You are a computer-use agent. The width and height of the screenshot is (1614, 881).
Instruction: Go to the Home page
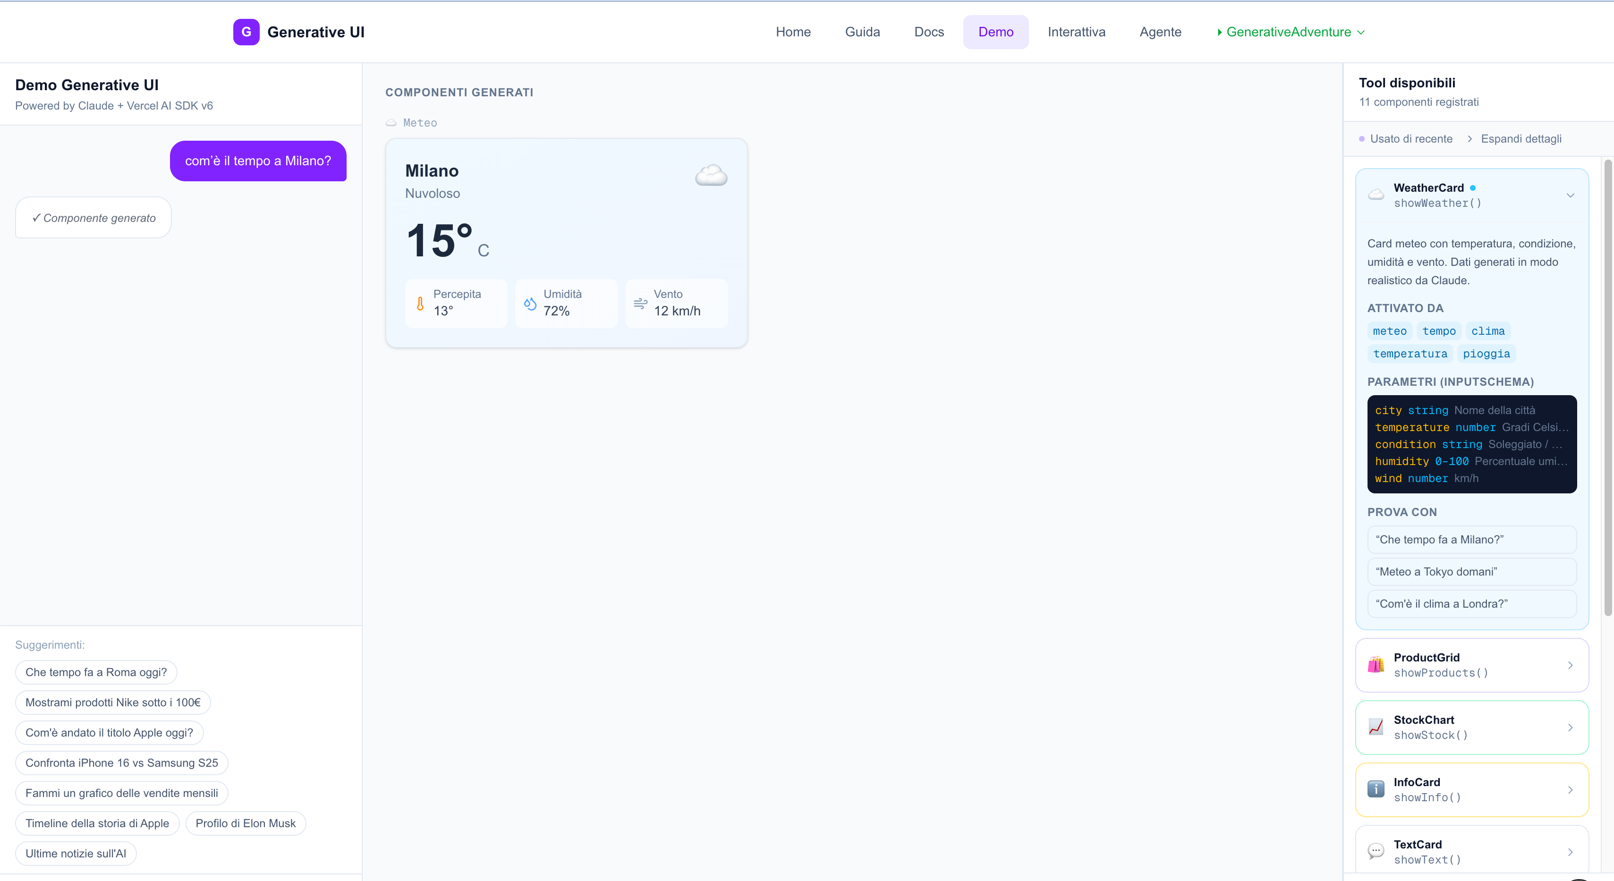point(793,32)
